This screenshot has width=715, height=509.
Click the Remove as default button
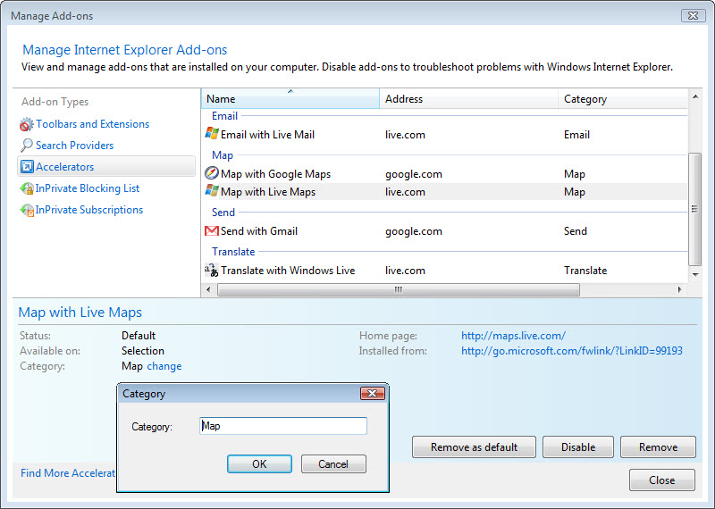coord(474,447)
